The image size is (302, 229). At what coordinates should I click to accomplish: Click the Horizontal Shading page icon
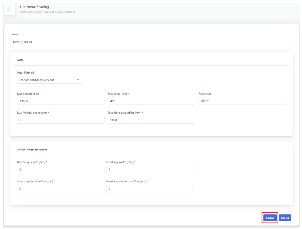tap(9, 9)
